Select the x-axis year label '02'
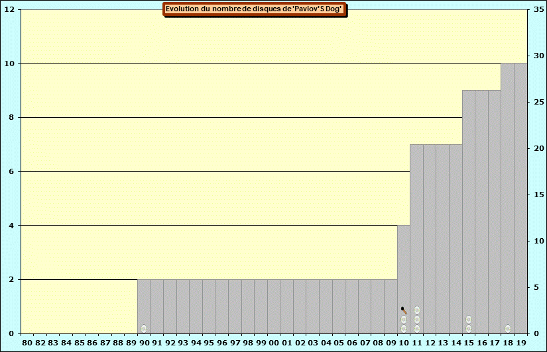The height and width of the screenshot is (352, 547). tap(300, 343)
